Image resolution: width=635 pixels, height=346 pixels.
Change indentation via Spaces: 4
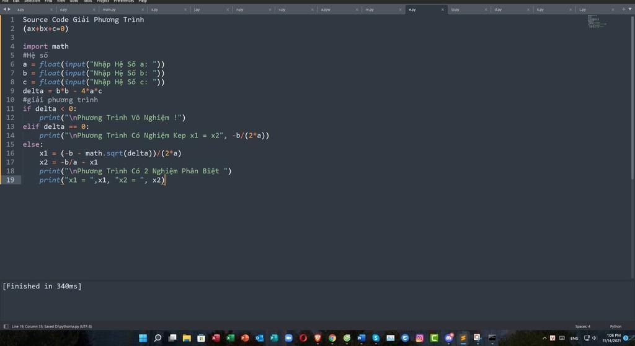point(582,326)
